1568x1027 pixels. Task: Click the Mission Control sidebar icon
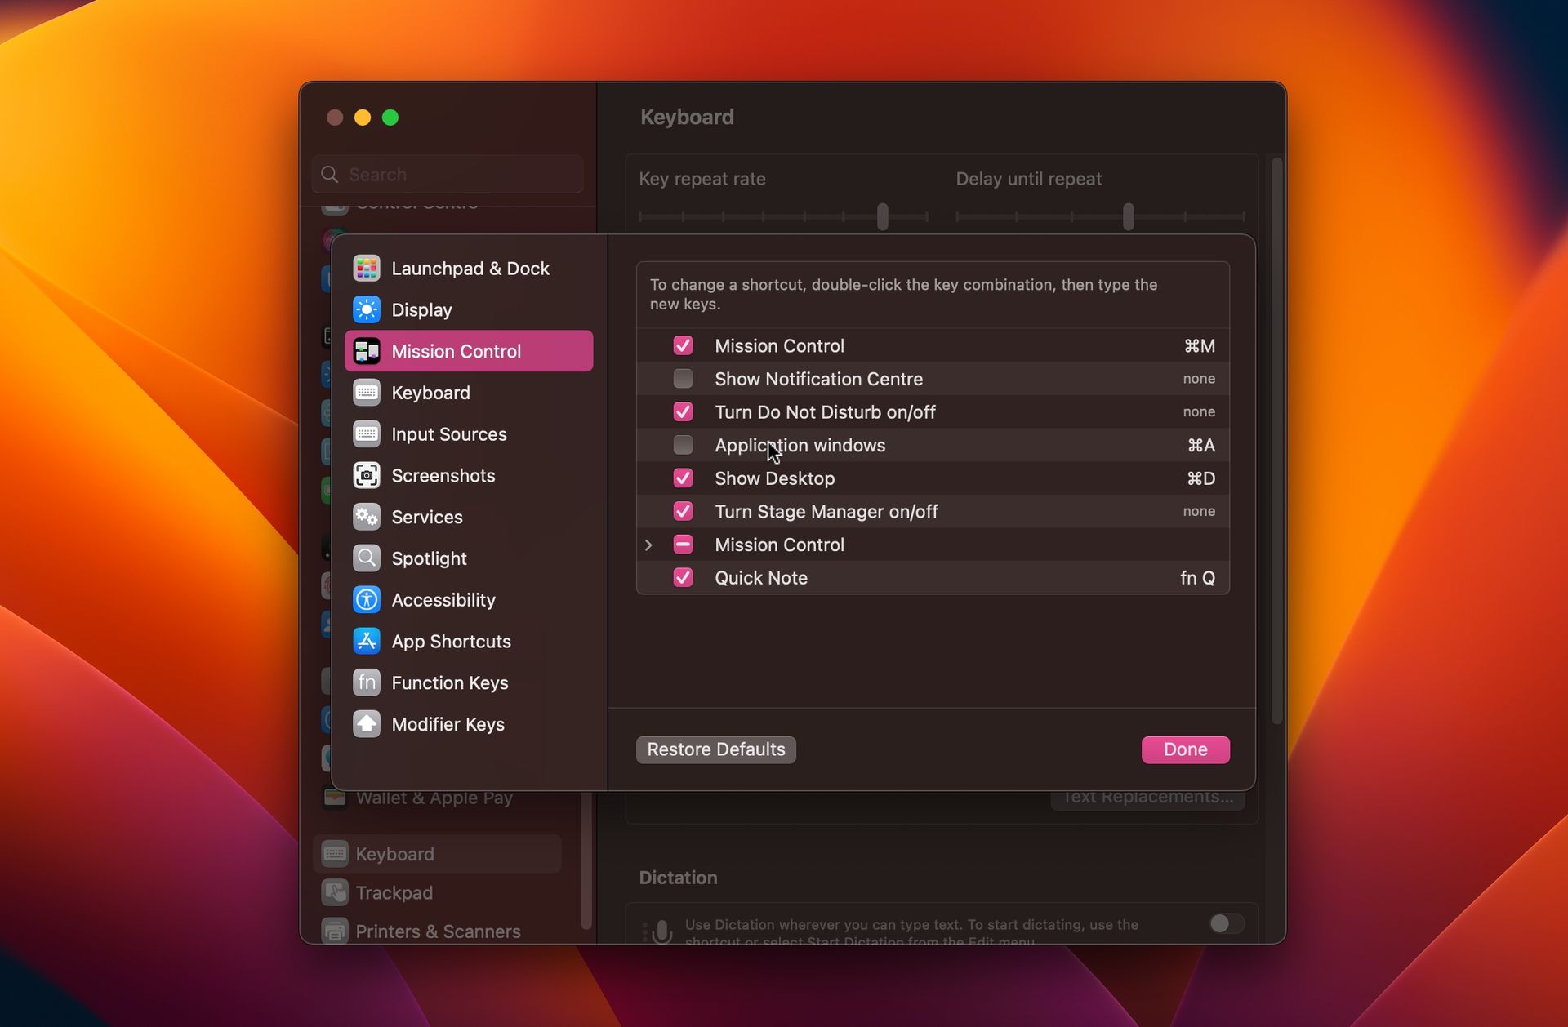(x=367, y=350)
